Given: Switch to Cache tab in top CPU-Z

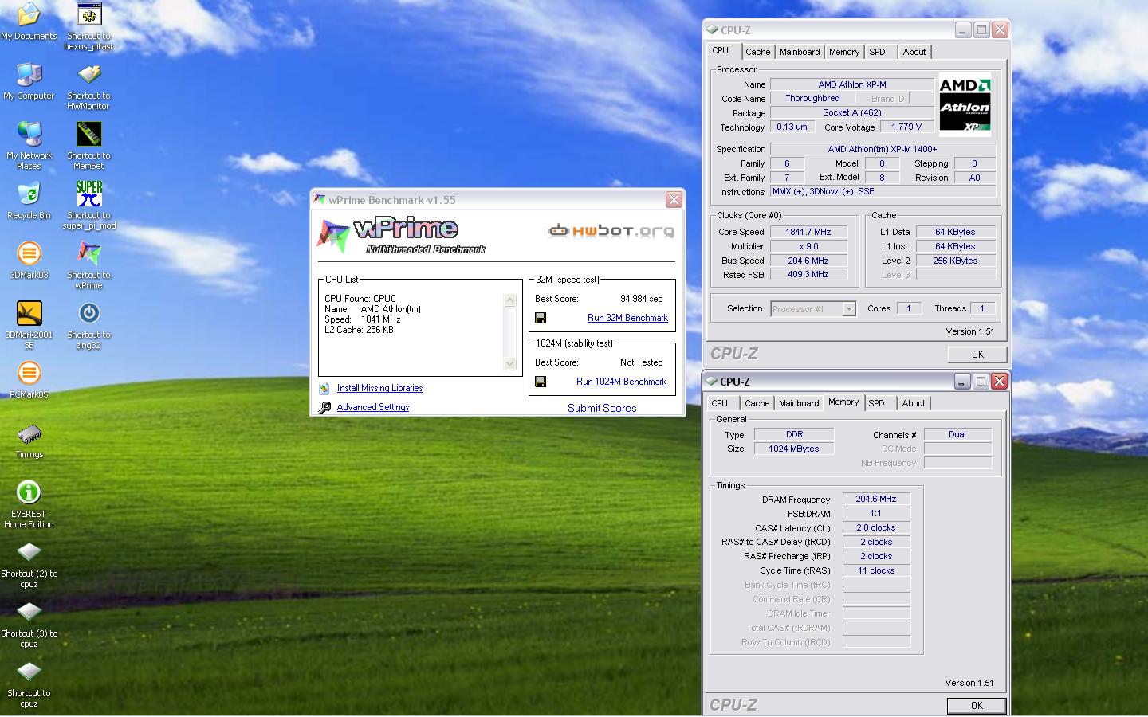Looking at the screenshot, I should click(x=757, y=52).
